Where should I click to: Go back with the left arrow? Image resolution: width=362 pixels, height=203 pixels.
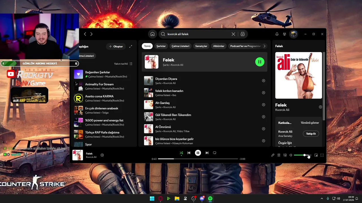pyautogui.click(x=85, y=34)
